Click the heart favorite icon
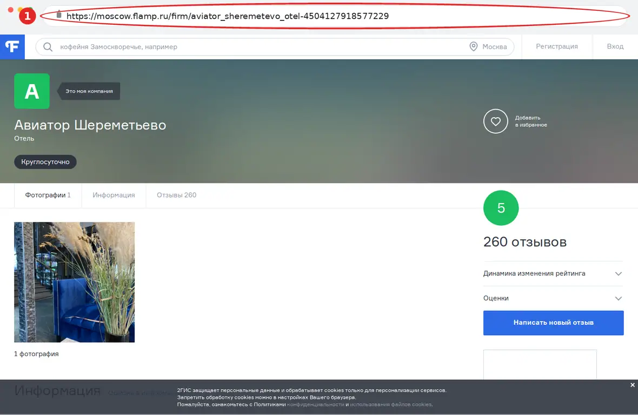638x415 pixels. [x=496, y=121]
